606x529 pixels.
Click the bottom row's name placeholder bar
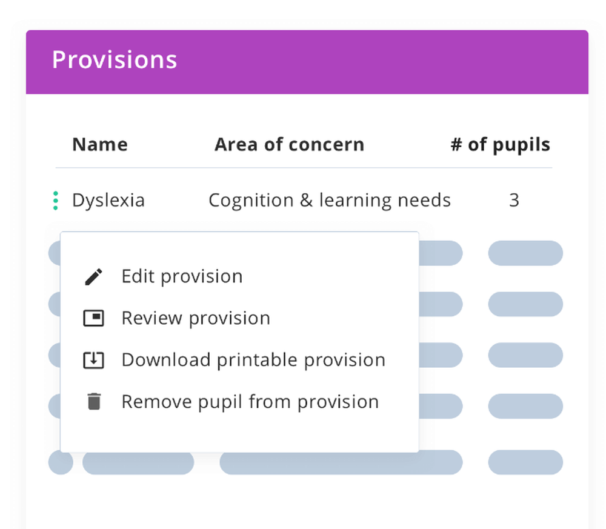(x=138, y=462)
